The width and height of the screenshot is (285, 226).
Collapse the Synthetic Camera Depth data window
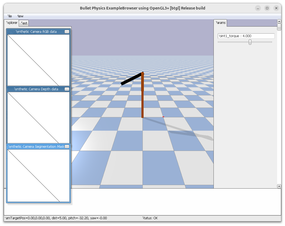67,89
